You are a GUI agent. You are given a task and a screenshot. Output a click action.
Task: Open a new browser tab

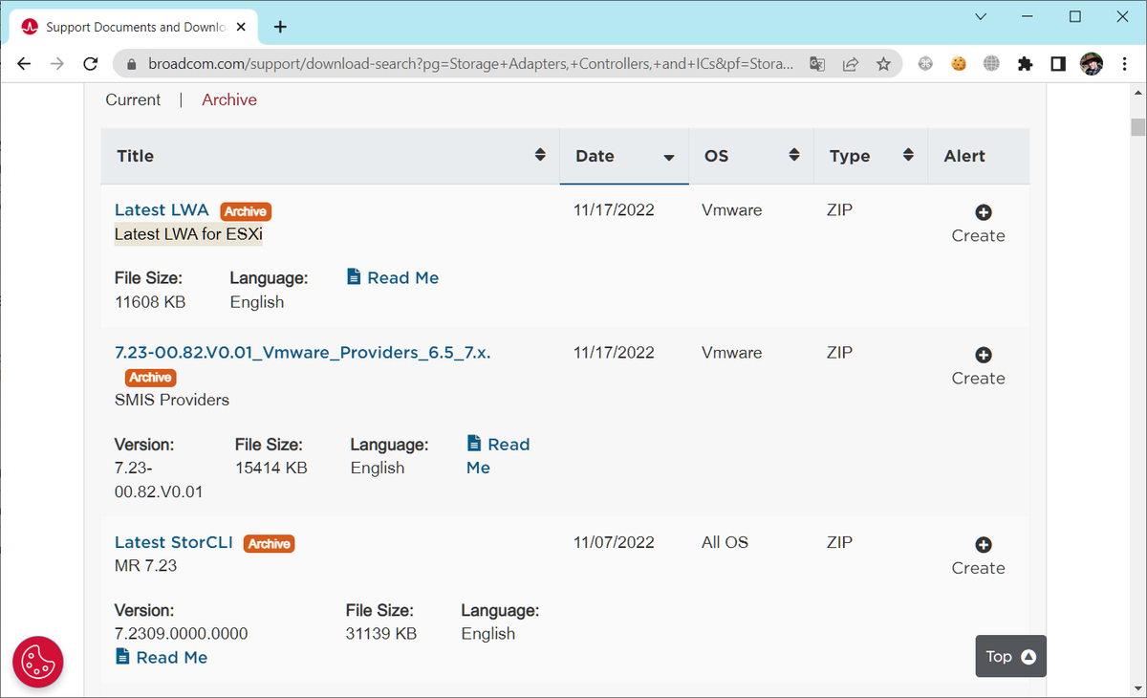pos(280,27)
